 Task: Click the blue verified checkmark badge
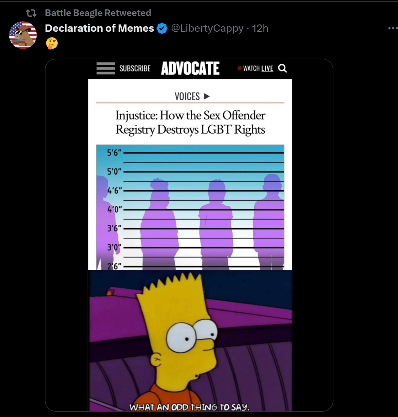point(162,28)
